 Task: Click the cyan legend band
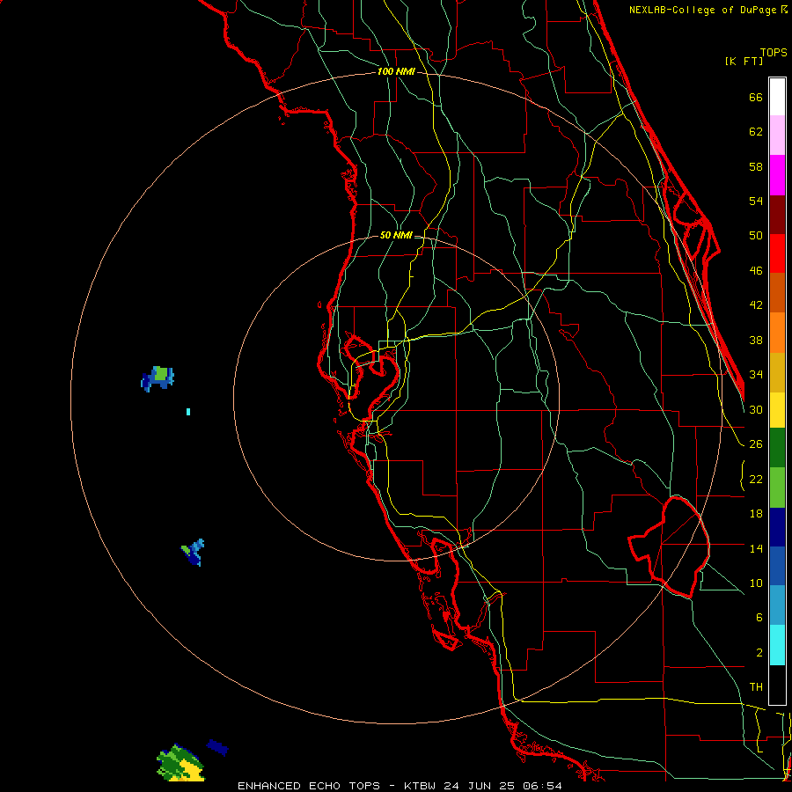pyautogui.click(x=777, y=645)
